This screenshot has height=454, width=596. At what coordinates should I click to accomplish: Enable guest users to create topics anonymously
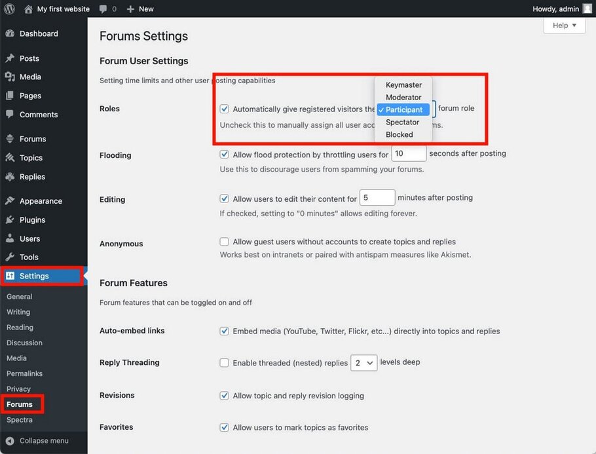(224, 242)
